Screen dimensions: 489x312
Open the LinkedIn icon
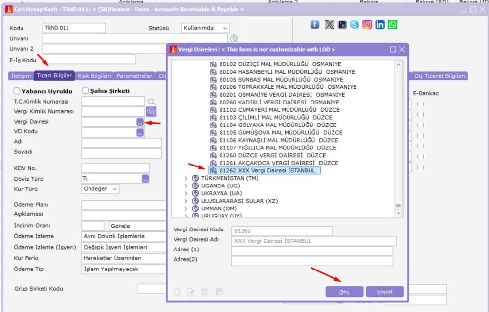(x=380, y=24)
